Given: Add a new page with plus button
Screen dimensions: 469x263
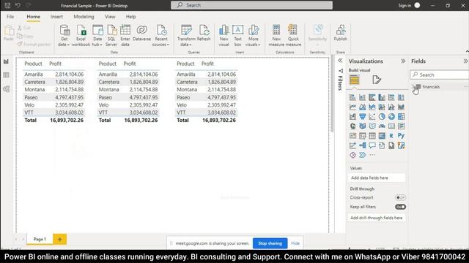Looking at the screenshot, I should point(60,239).
